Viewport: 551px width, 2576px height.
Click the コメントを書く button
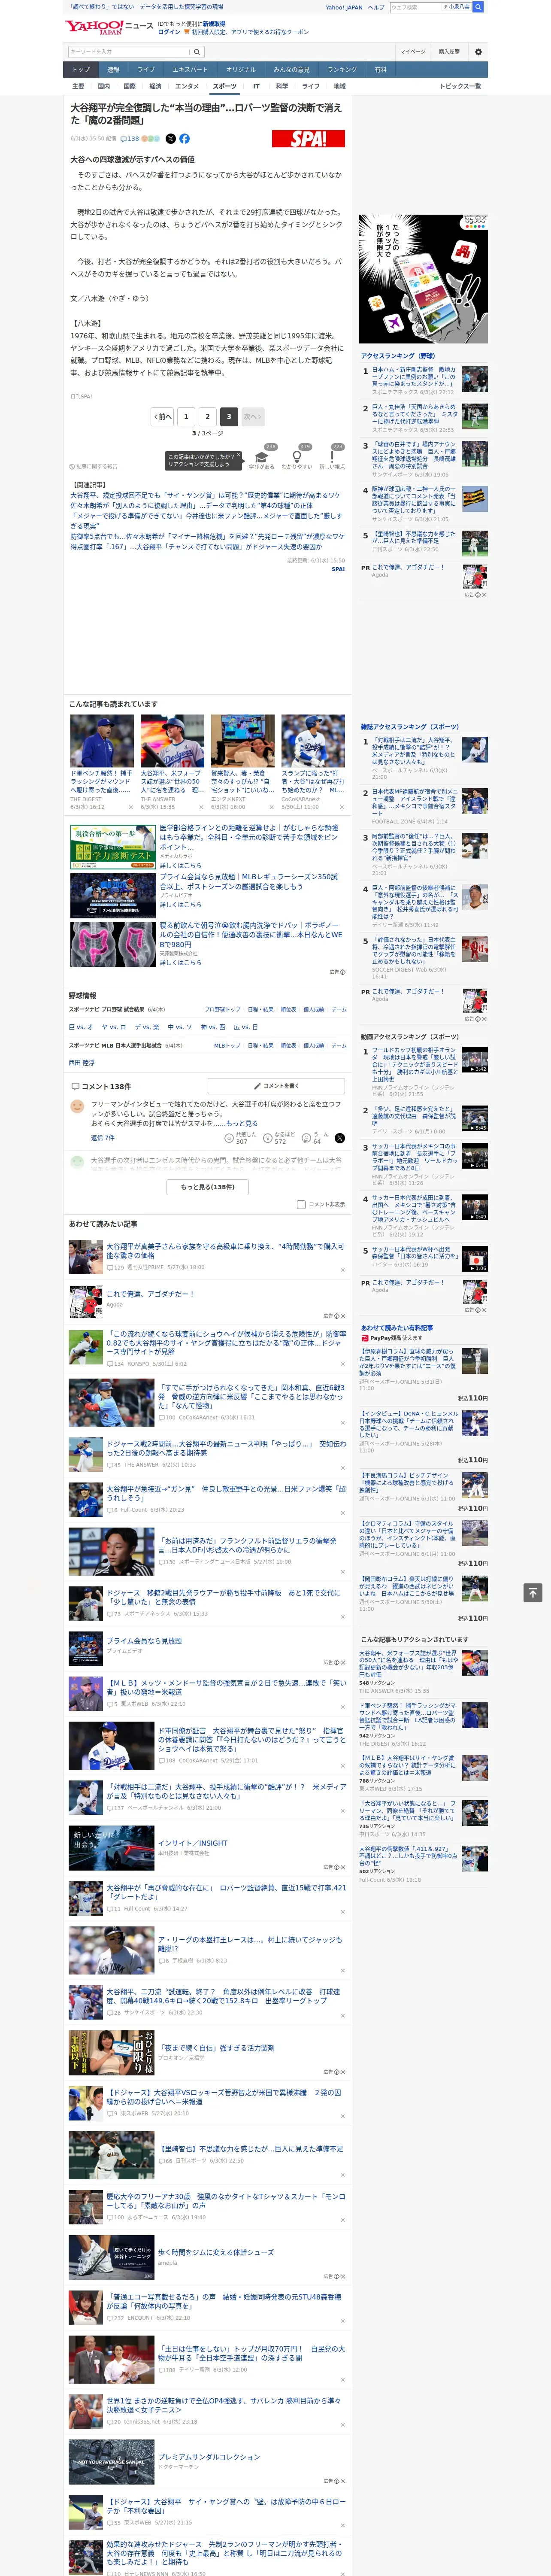[276, 1086]
